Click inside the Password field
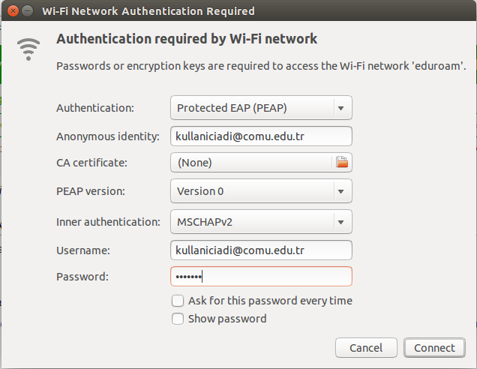This screenshot has height=369, width=477. 261,277
